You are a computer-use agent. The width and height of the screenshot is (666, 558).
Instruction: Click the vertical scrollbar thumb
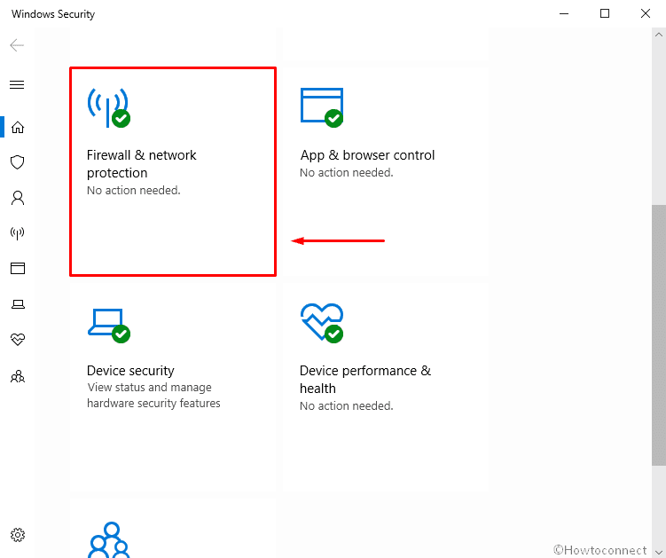click(x=659, y=334)
